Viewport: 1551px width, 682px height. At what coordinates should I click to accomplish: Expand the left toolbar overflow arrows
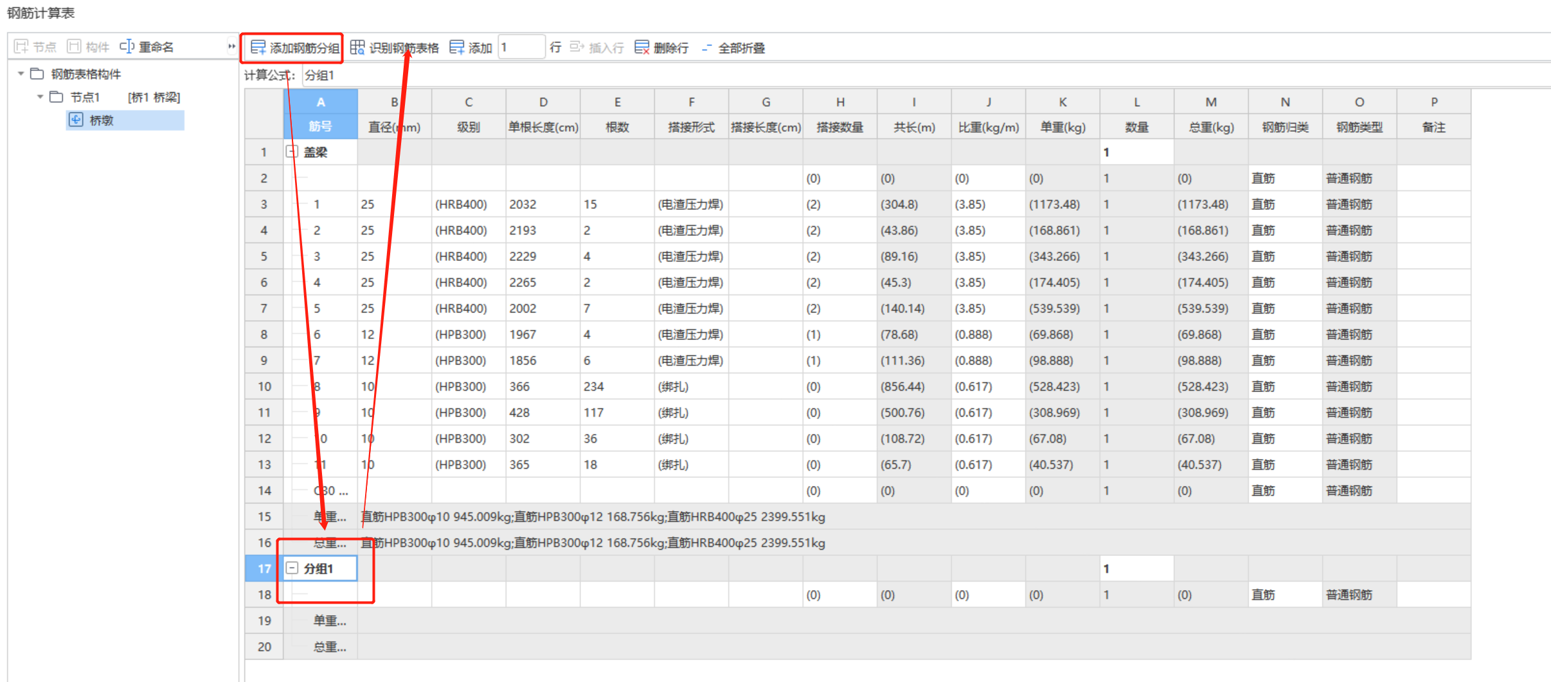[231, 46]
